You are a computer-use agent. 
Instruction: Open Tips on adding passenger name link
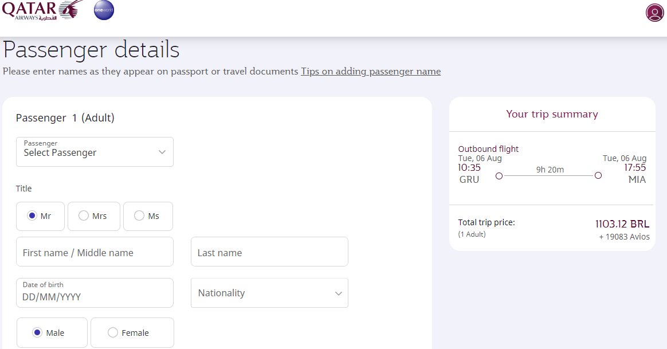(x=371, y=72)
